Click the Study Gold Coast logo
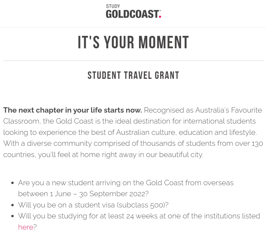The height and width of the screenshot is (235, 266). coord(133,11)
